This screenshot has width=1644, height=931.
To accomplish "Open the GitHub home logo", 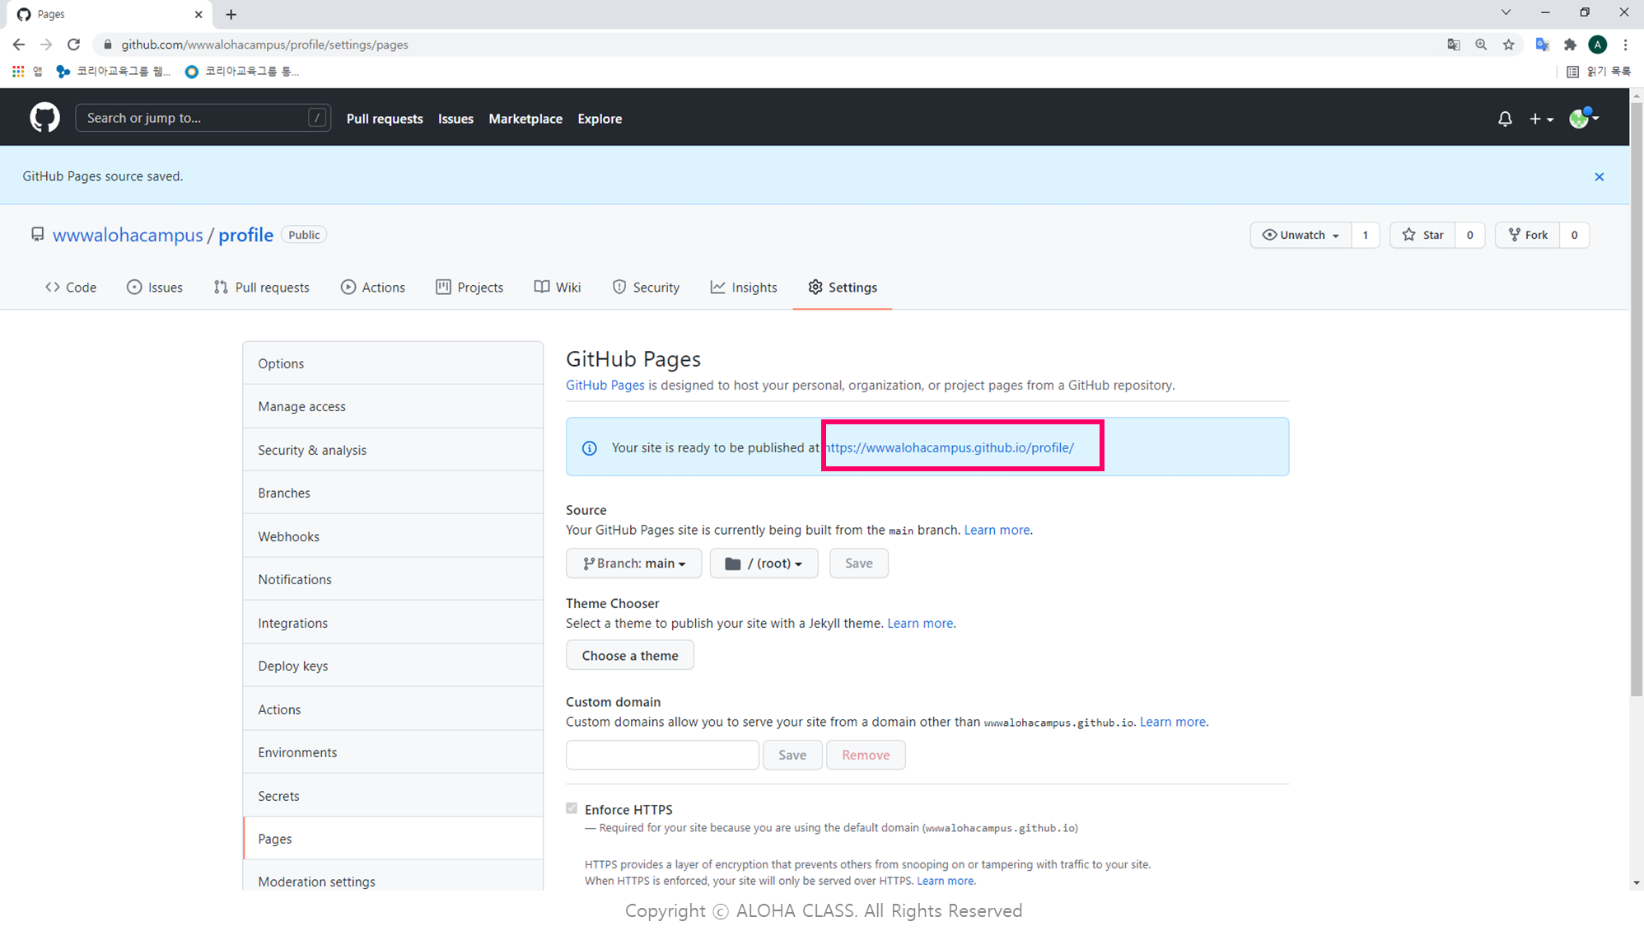I will (45, 118).
